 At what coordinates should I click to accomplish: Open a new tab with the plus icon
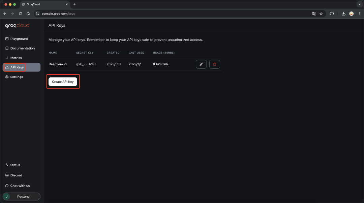[x=74, y=4]
